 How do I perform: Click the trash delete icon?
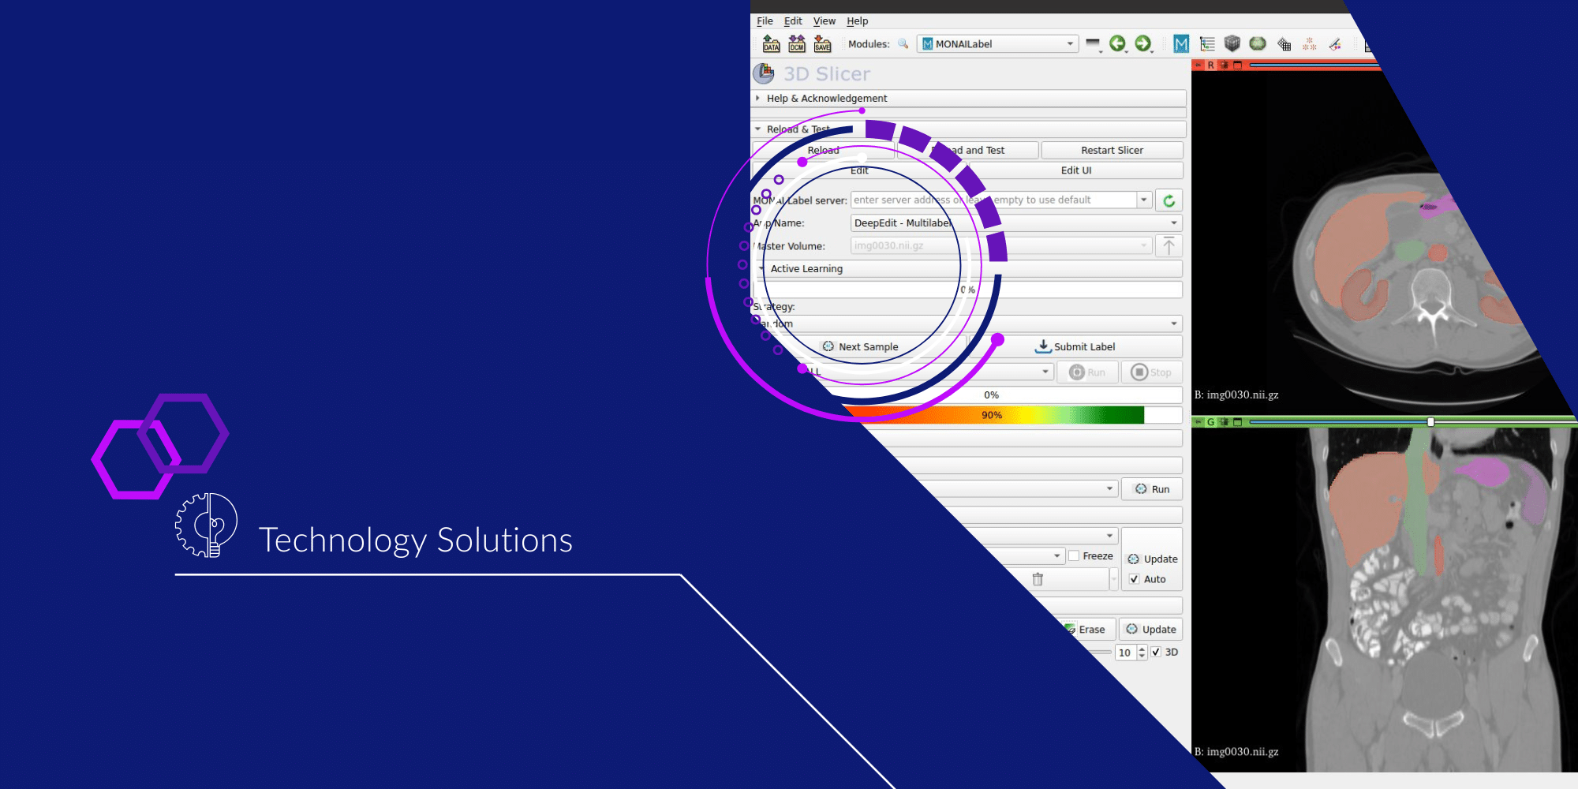click(x=1038, y=579)
